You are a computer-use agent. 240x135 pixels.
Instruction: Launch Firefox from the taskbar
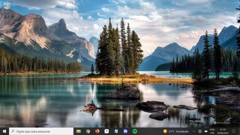pyautogui.click(x=97, y=131)
